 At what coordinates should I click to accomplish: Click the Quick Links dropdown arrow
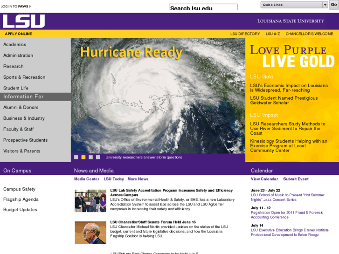[x=325, y=5]
